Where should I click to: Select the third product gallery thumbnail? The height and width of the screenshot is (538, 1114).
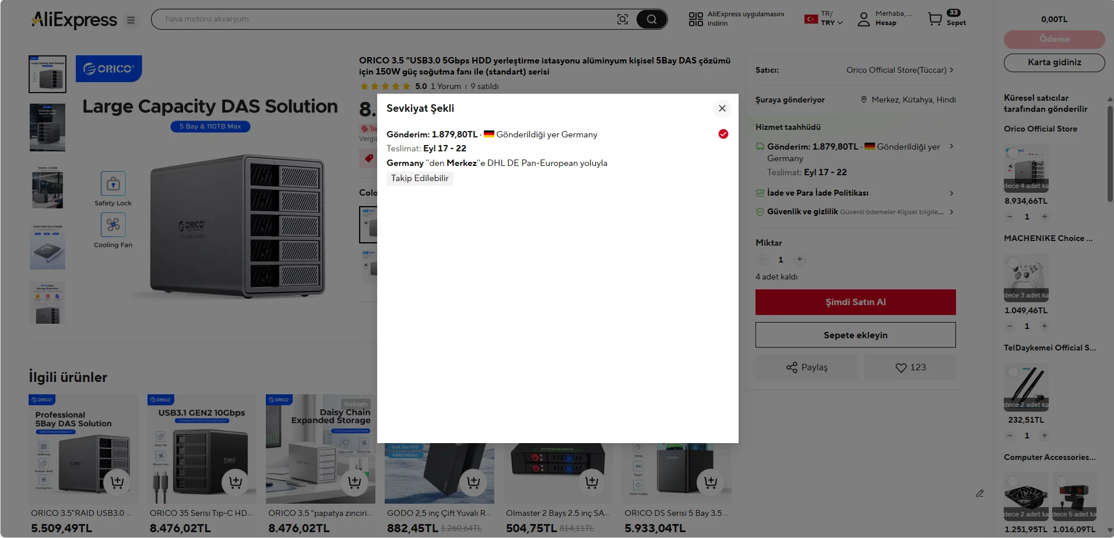click(47, 187)
